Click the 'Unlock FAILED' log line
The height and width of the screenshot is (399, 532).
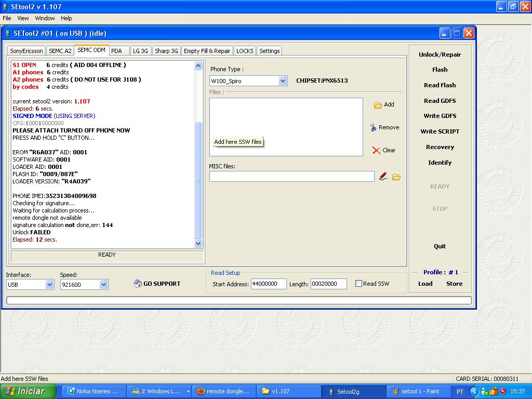[x=32, y=232]
